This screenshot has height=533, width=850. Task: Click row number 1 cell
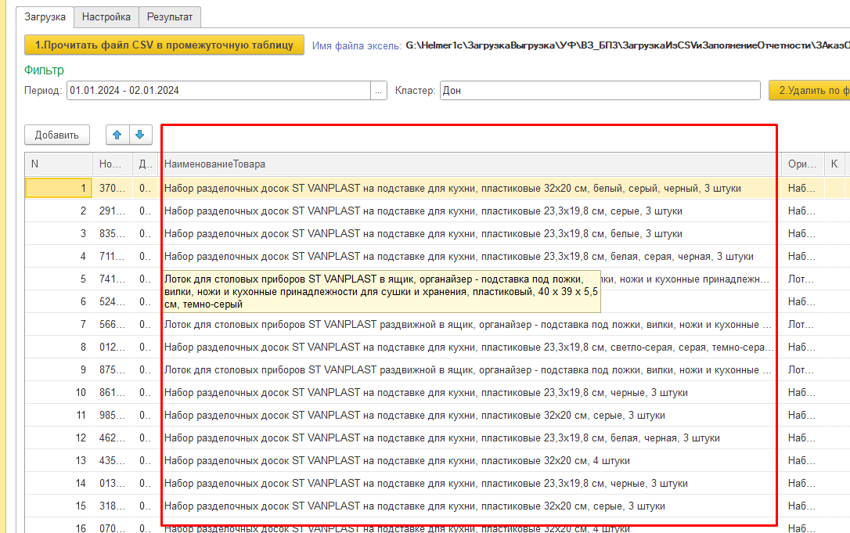click(59, 188)
